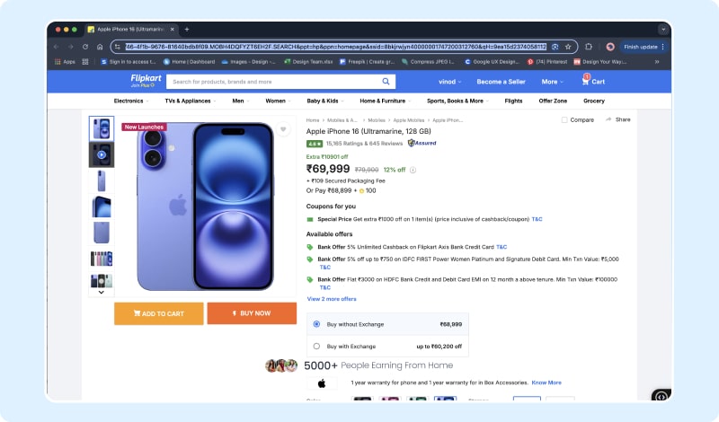Viewport: 719px width, 422px height.
Task: Open Sports, Books & More menu
Action: coord(457,101)
